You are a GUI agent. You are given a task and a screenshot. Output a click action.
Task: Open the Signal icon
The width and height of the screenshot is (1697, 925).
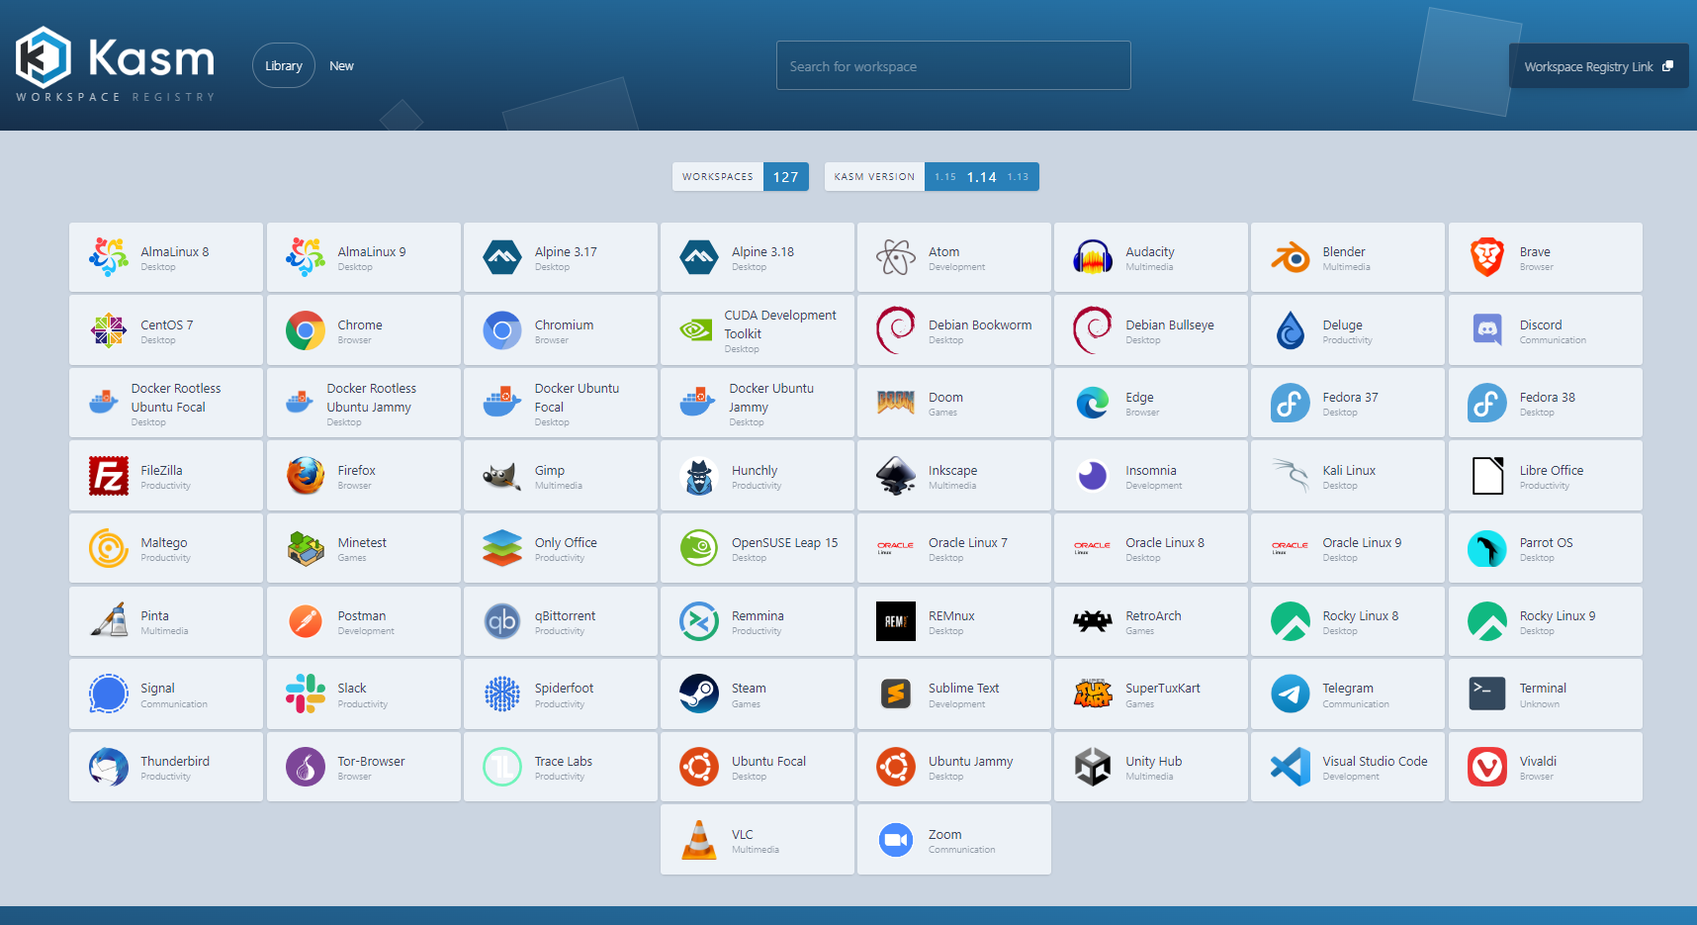coord(109,694)
